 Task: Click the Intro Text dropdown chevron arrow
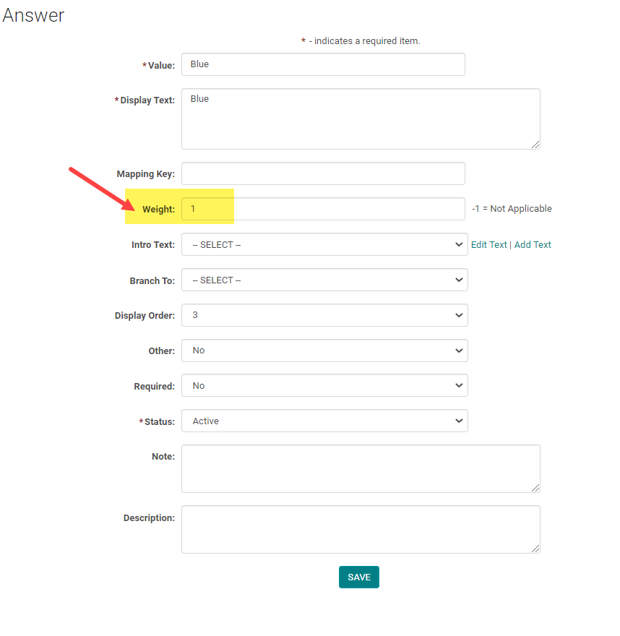pyautogui.click(x=459, y=244)
